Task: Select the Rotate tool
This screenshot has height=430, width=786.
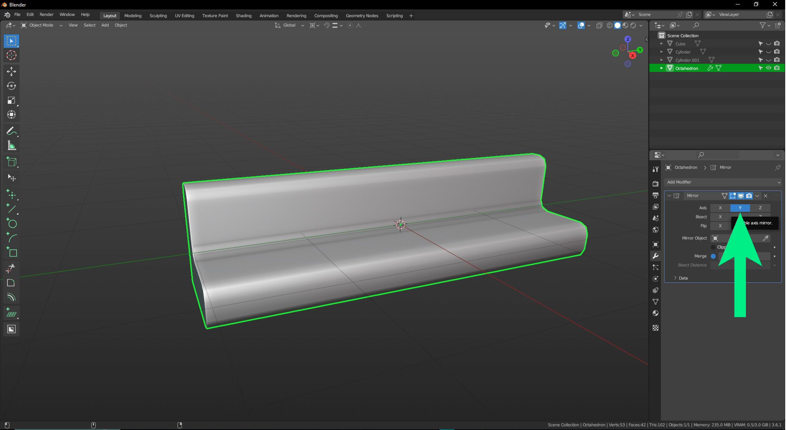Action: click(11, 86)
